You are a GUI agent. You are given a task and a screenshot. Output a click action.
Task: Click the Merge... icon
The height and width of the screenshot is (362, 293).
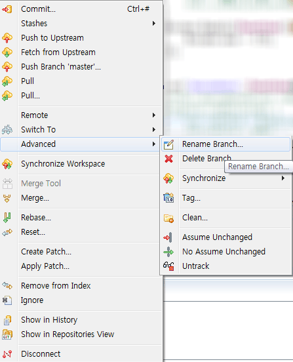click(x=7, y=198)
